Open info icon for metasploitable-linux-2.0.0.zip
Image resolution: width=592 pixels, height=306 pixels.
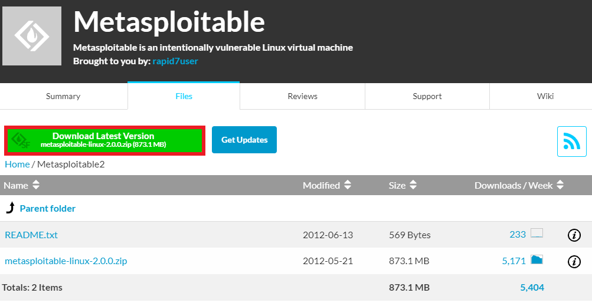pyautogui.click(x=574, y=261)
